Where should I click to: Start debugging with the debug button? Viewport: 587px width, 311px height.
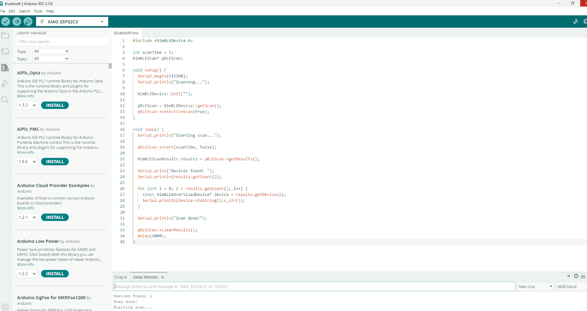point(28,22)
